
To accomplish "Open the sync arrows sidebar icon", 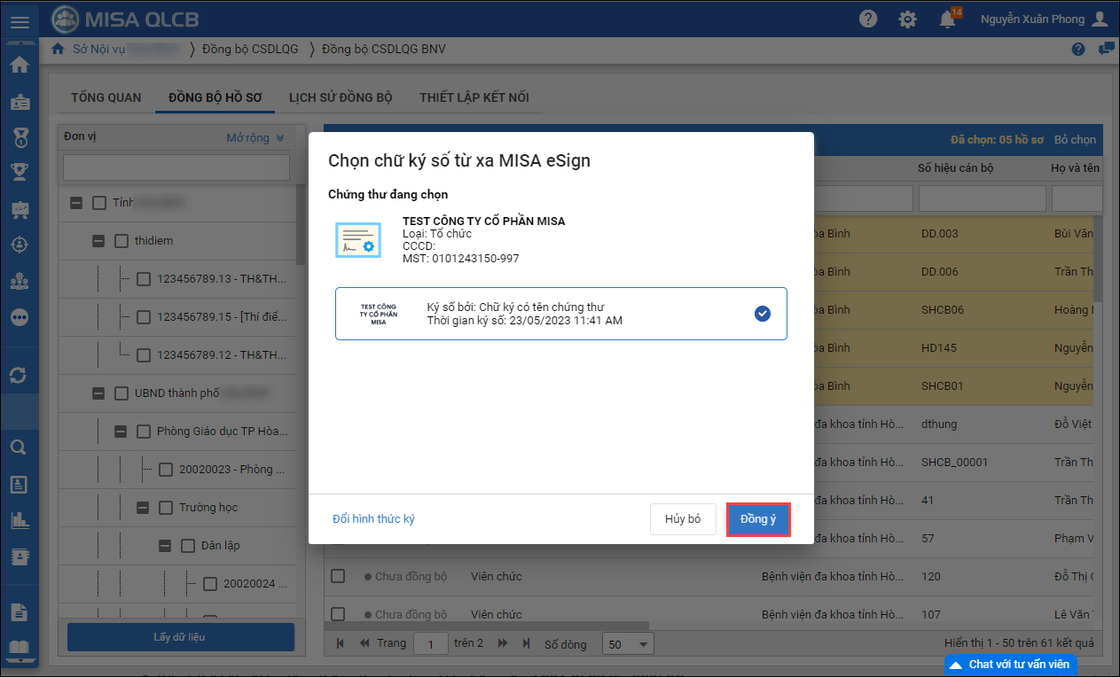I will coord(20,375).
